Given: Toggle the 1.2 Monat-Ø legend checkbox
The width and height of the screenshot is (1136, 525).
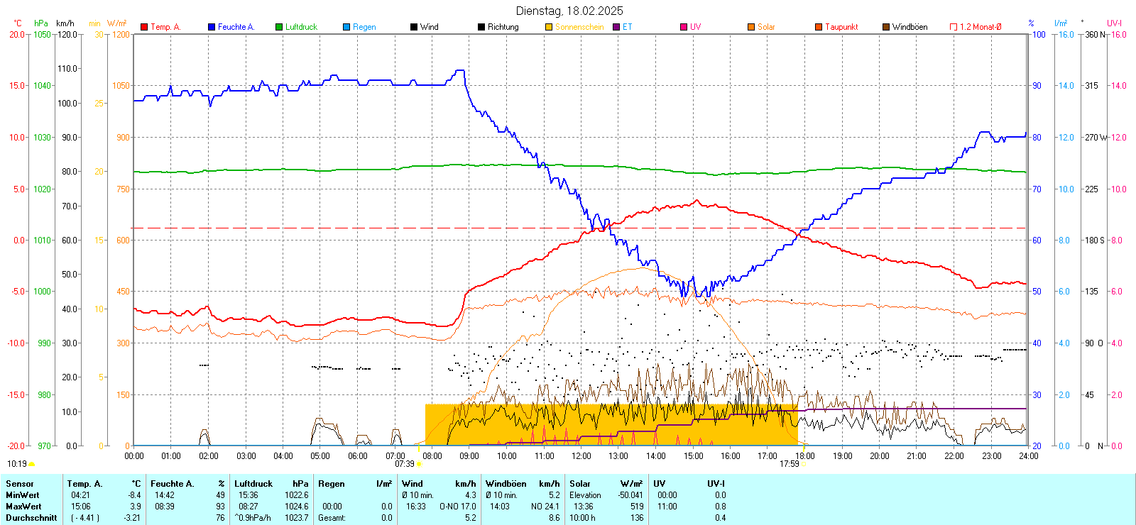Looking at the screenshot, I should click(954, 27).
